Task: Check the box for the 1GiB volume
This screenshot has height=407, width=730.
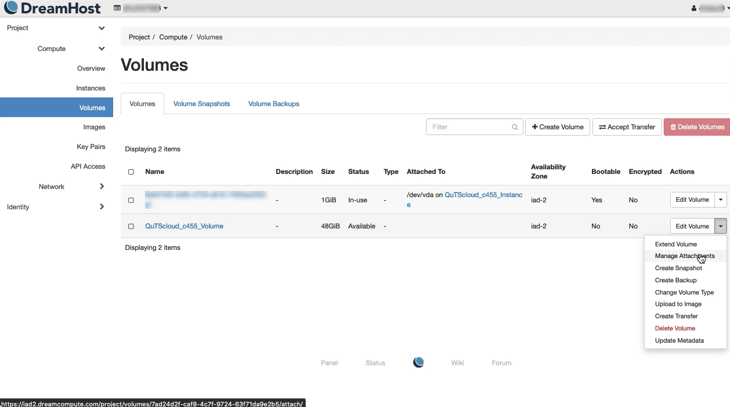Action: point(131,200)
